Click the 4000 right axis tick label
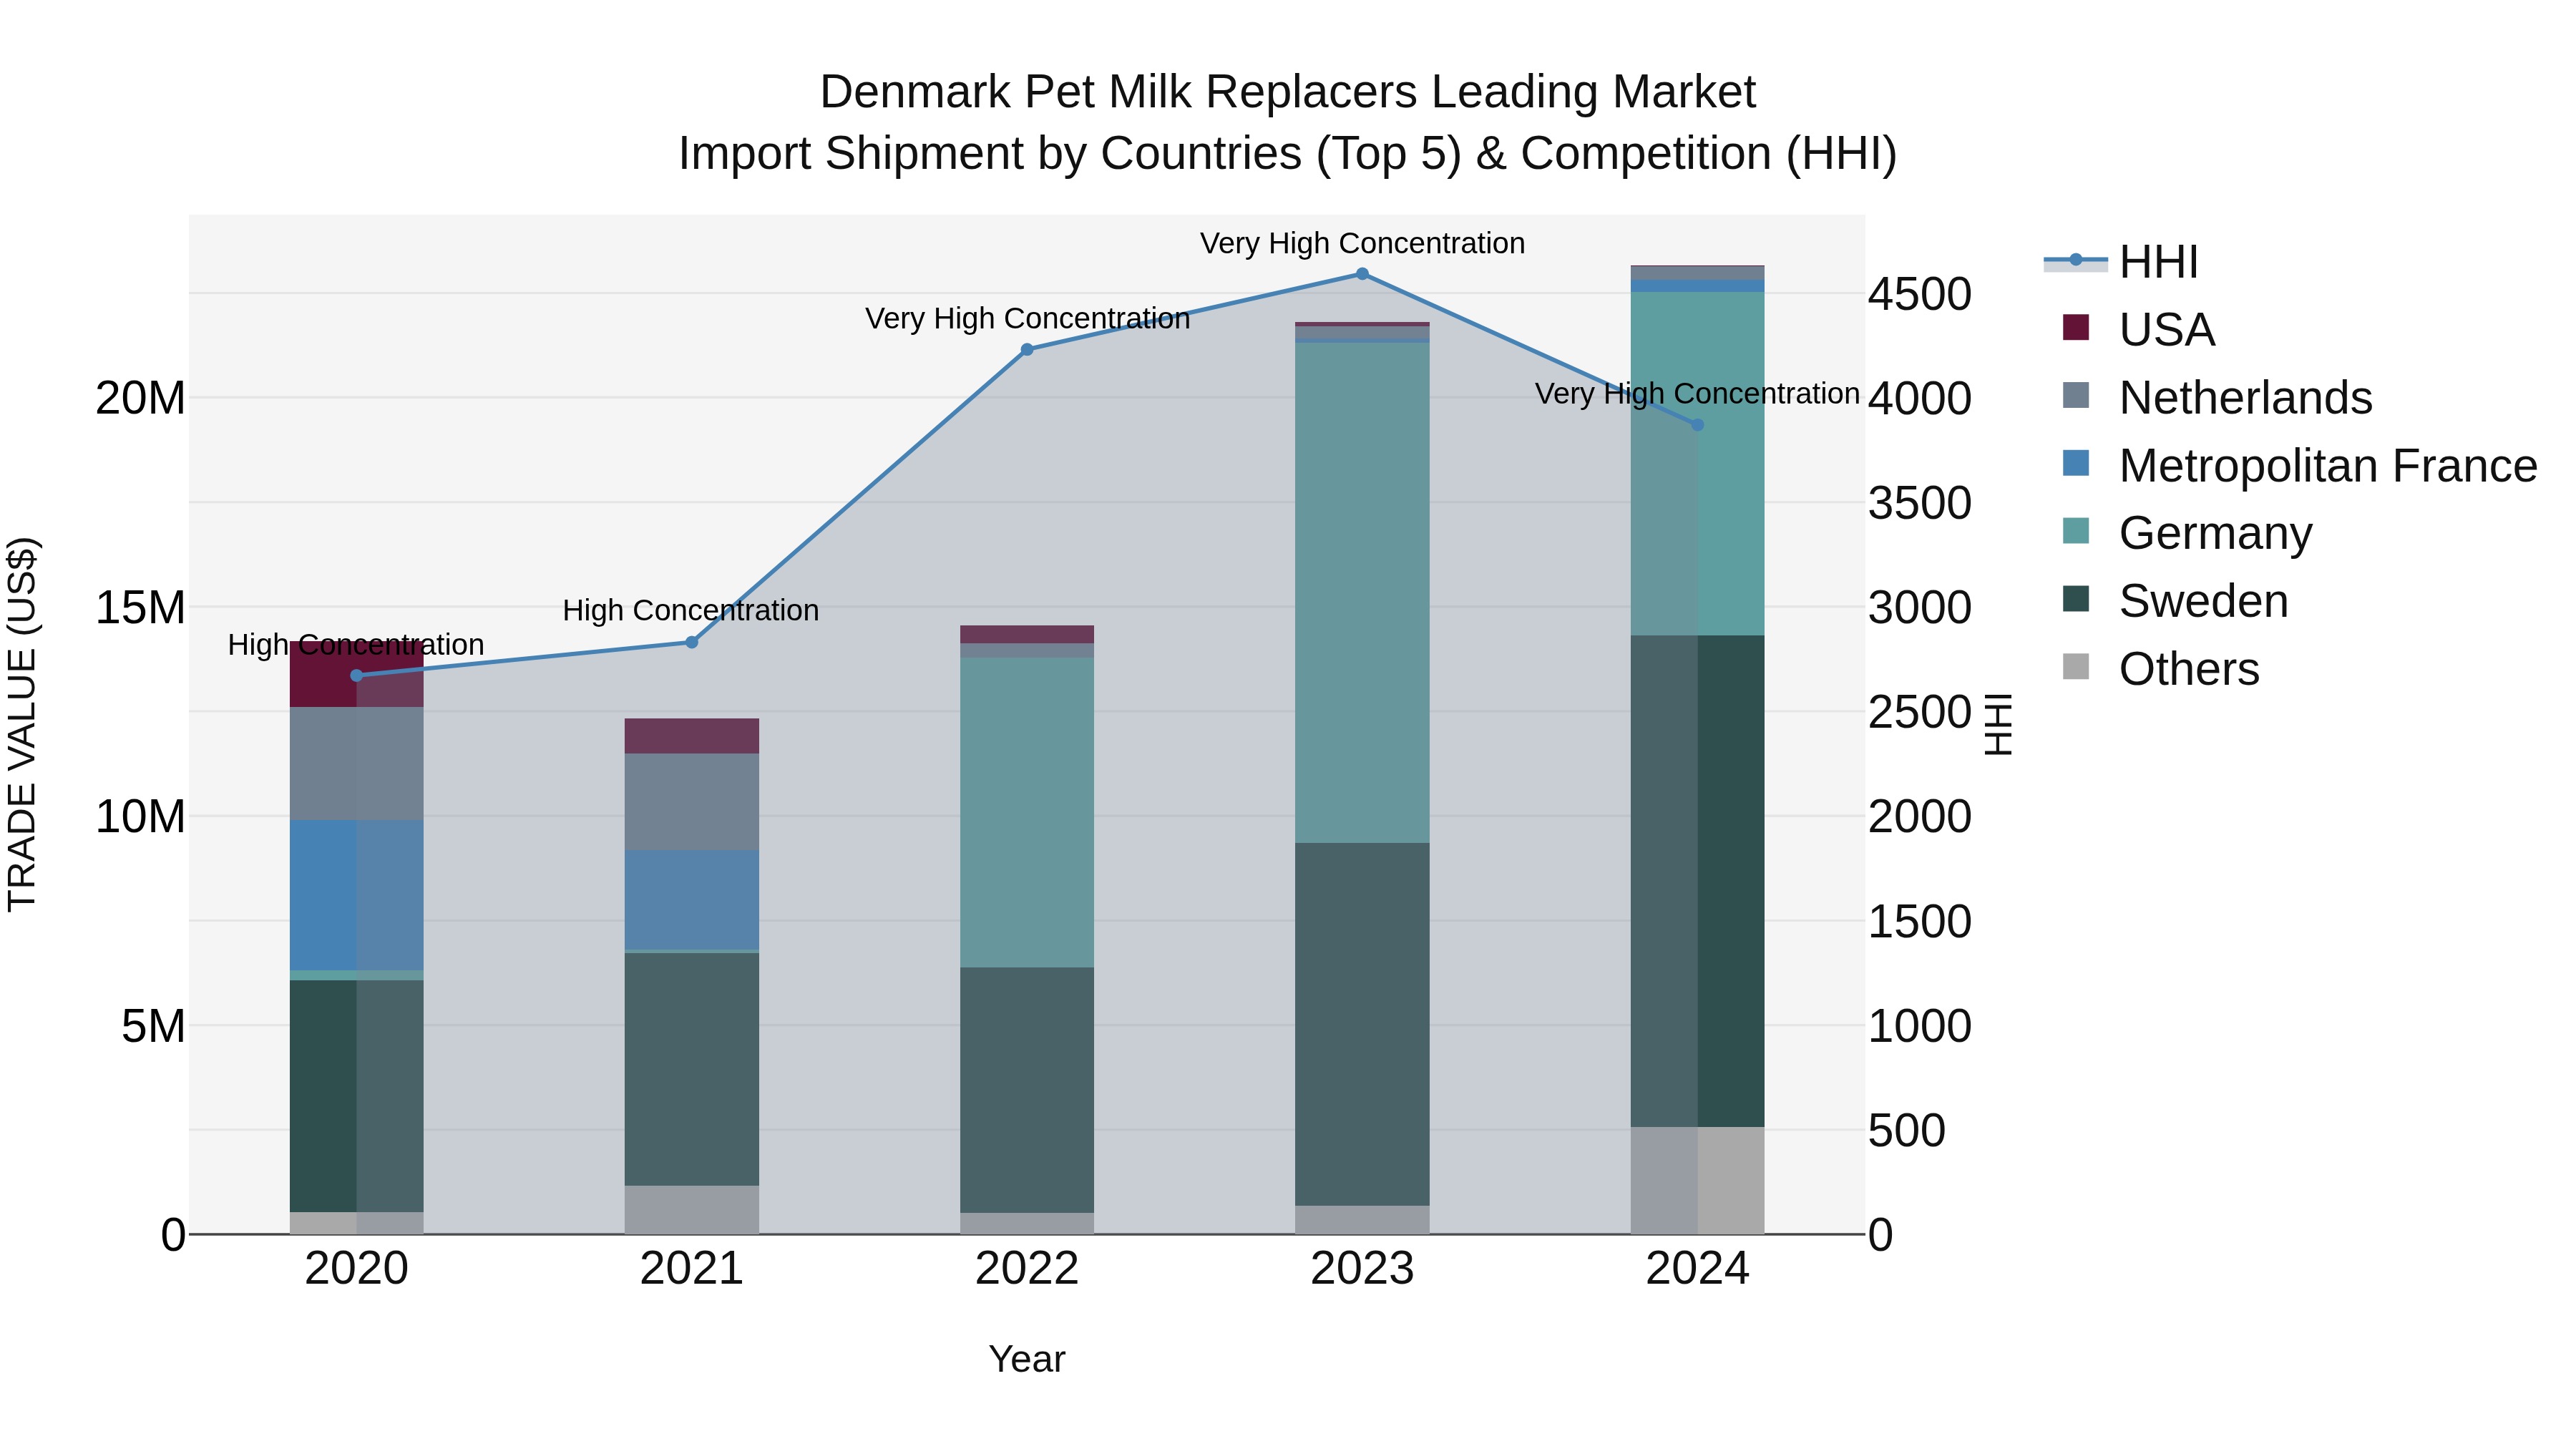The width and height of the screenshot is (2576, 1449). pos(1920,399)
